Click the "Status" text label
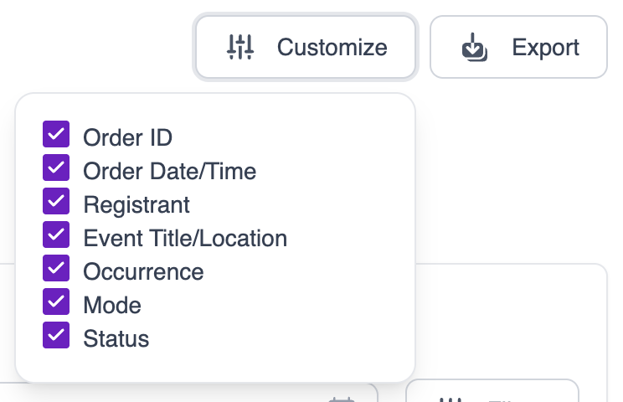Image resolution: width=623 pixels, height=402 pixels. click(x=116, y=338)
